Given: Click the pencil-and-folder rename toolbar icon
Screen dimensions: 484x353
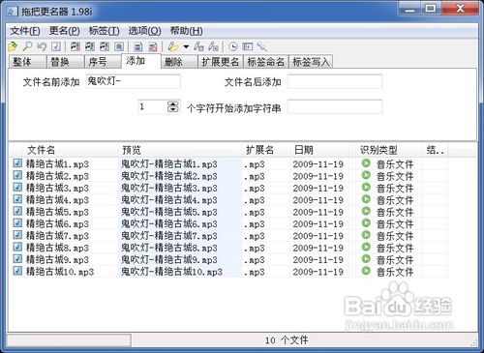Looking at the screenshot, I should coord(173,47).
